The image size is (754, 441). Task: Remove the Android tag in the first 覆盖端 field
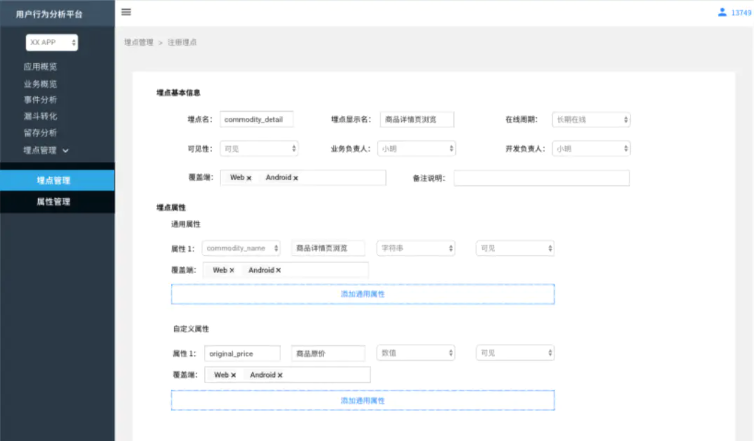point(296,178)
